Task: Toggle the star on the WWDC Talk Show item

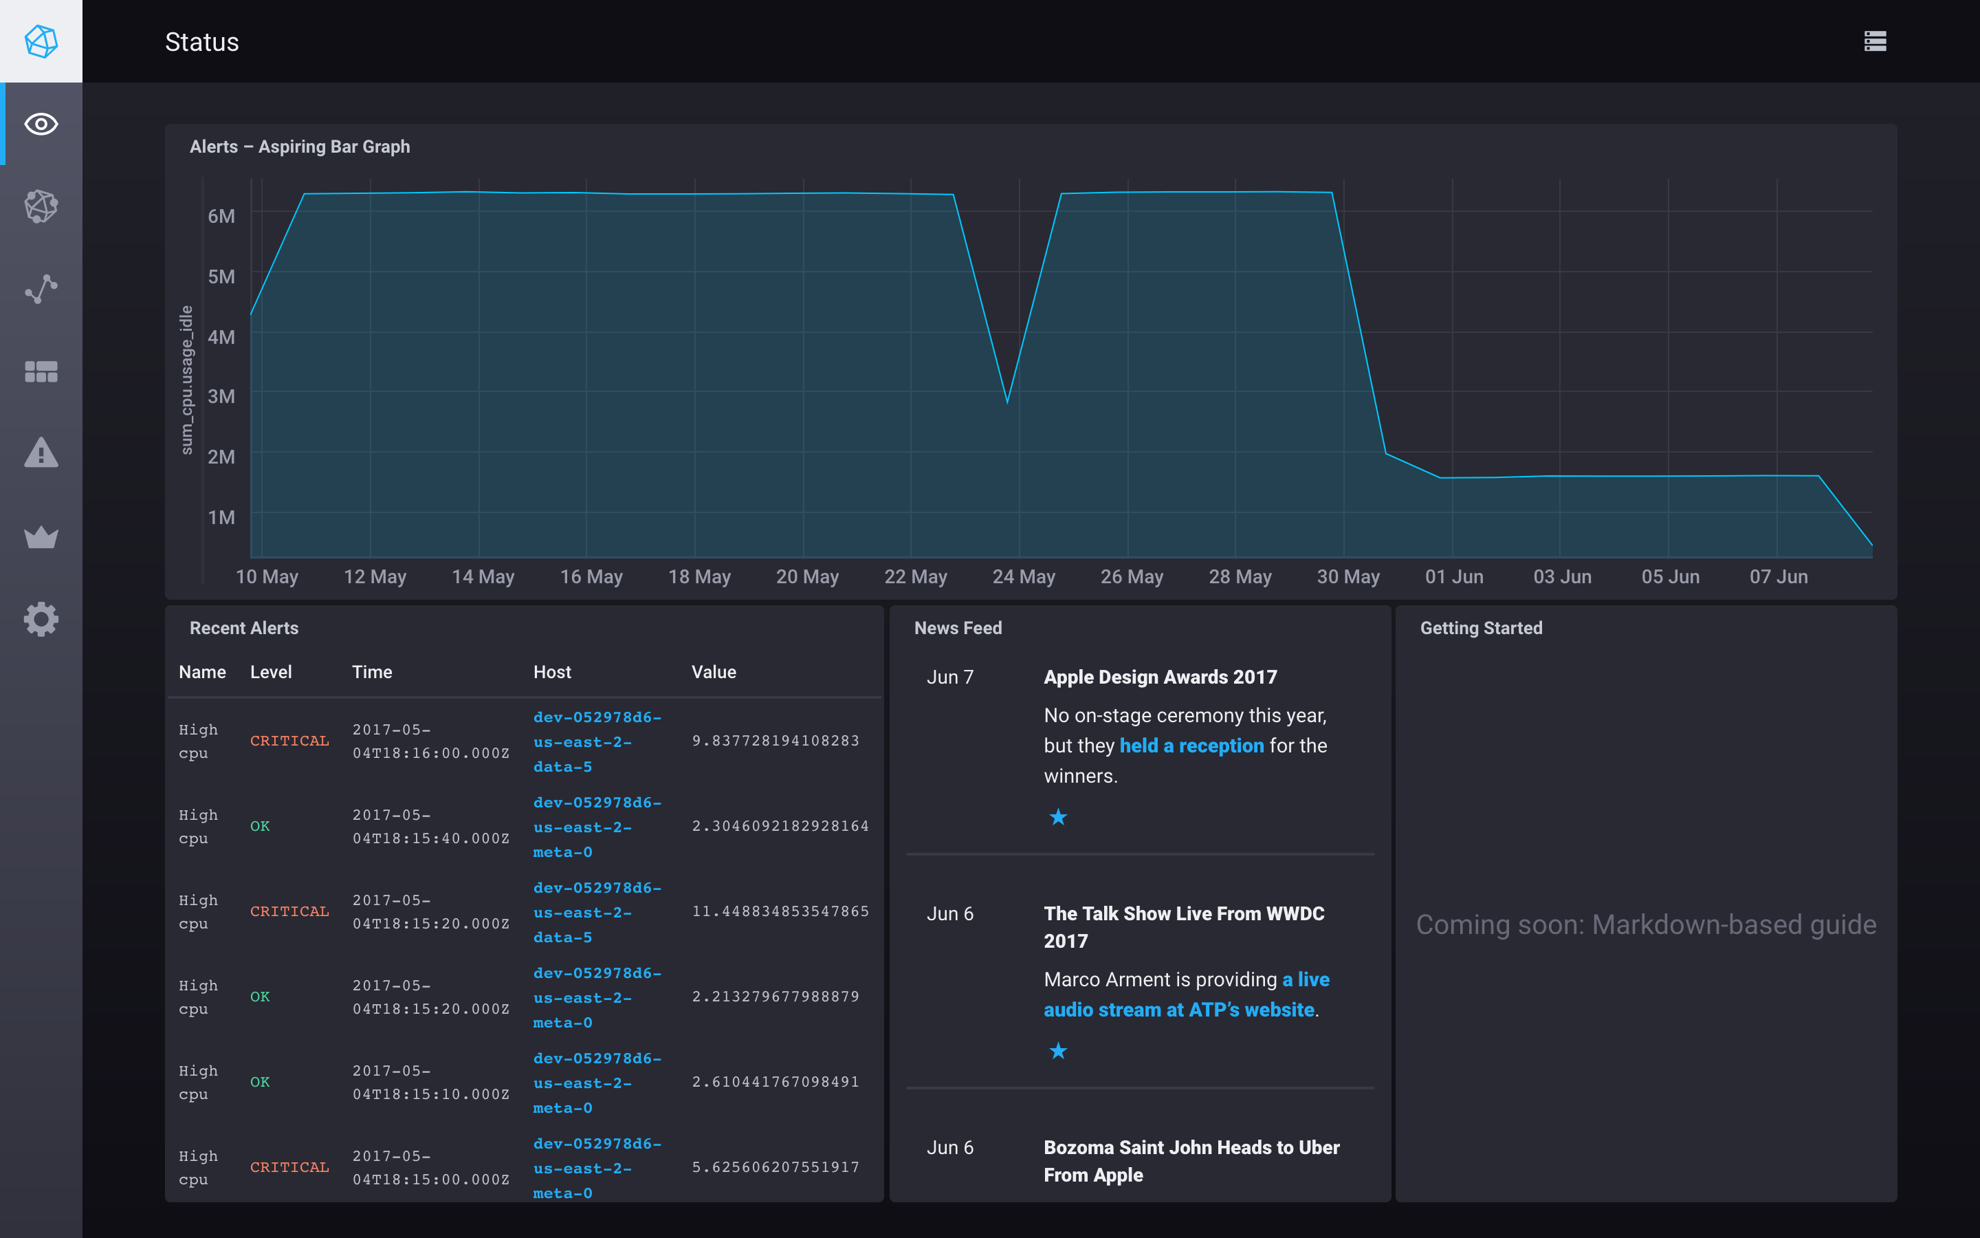Action: point(1058,1050)
